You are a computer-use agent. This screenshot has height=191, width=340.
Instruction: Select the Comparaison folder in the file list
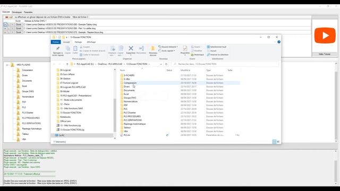(x=130, y=83)
